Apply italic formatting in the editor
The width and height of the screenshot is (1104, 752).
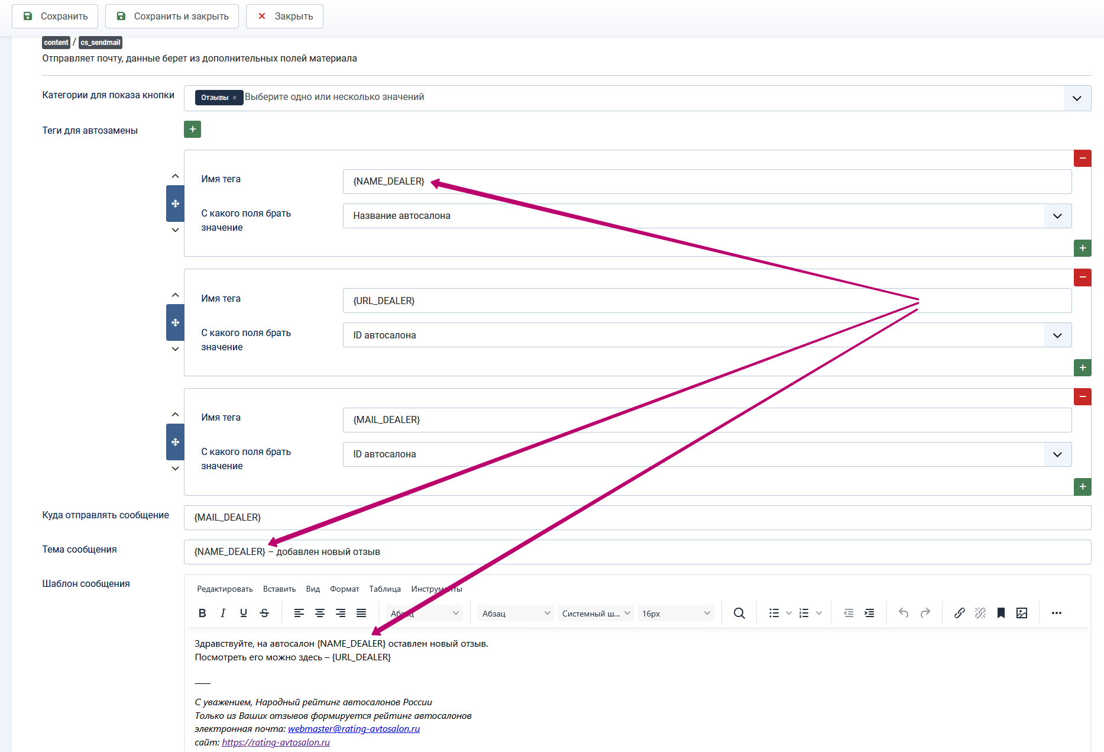(223, 613)
